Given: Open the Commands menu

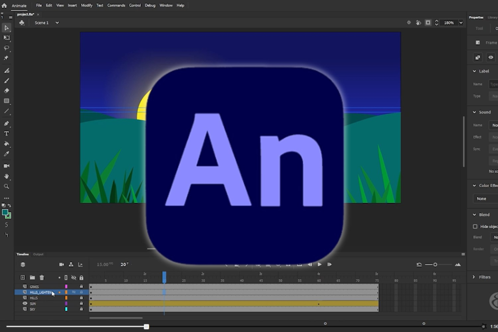Looking at the screenshot, I should click(x=116, y=5).
